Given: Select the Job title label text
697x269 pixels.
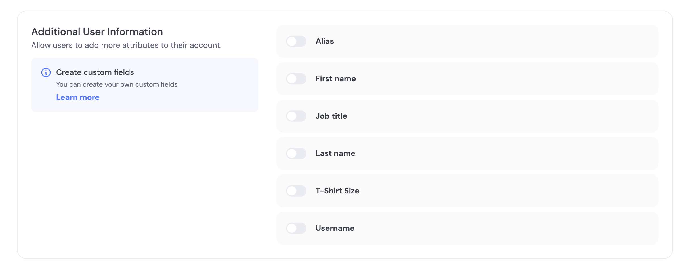Looking at the screenshot, I should tap(331, 116).
